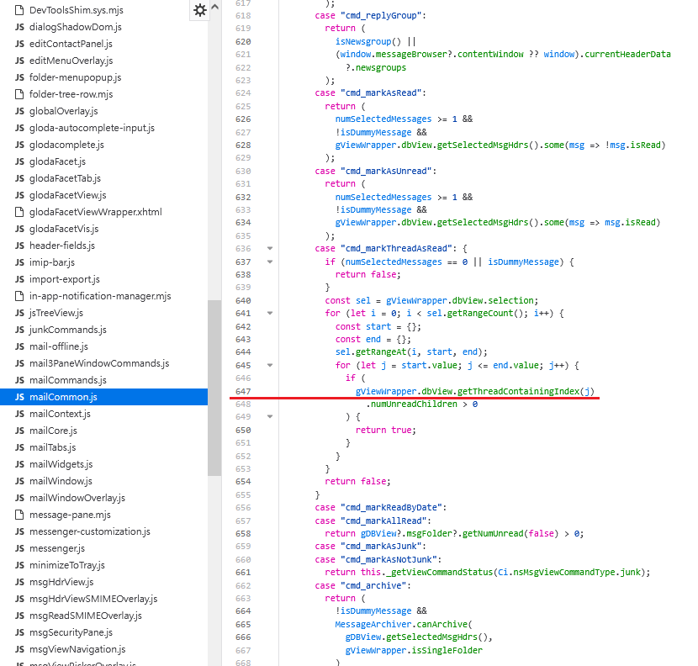Collapse the if block at line 637
The width and height of the screenshot is (698, 666).
(x=270, y=262)
